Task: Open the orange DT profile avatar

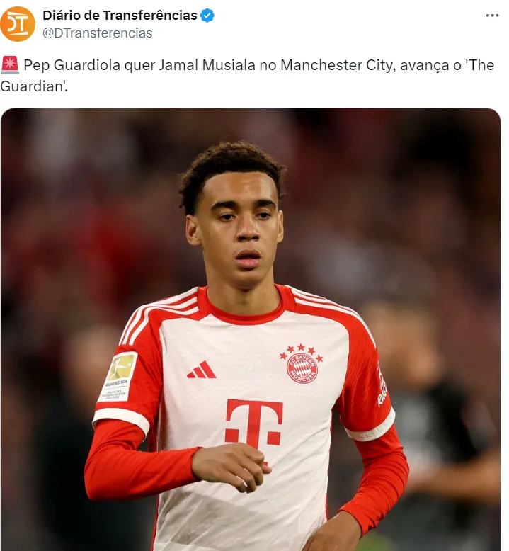Action: point(18,24)
